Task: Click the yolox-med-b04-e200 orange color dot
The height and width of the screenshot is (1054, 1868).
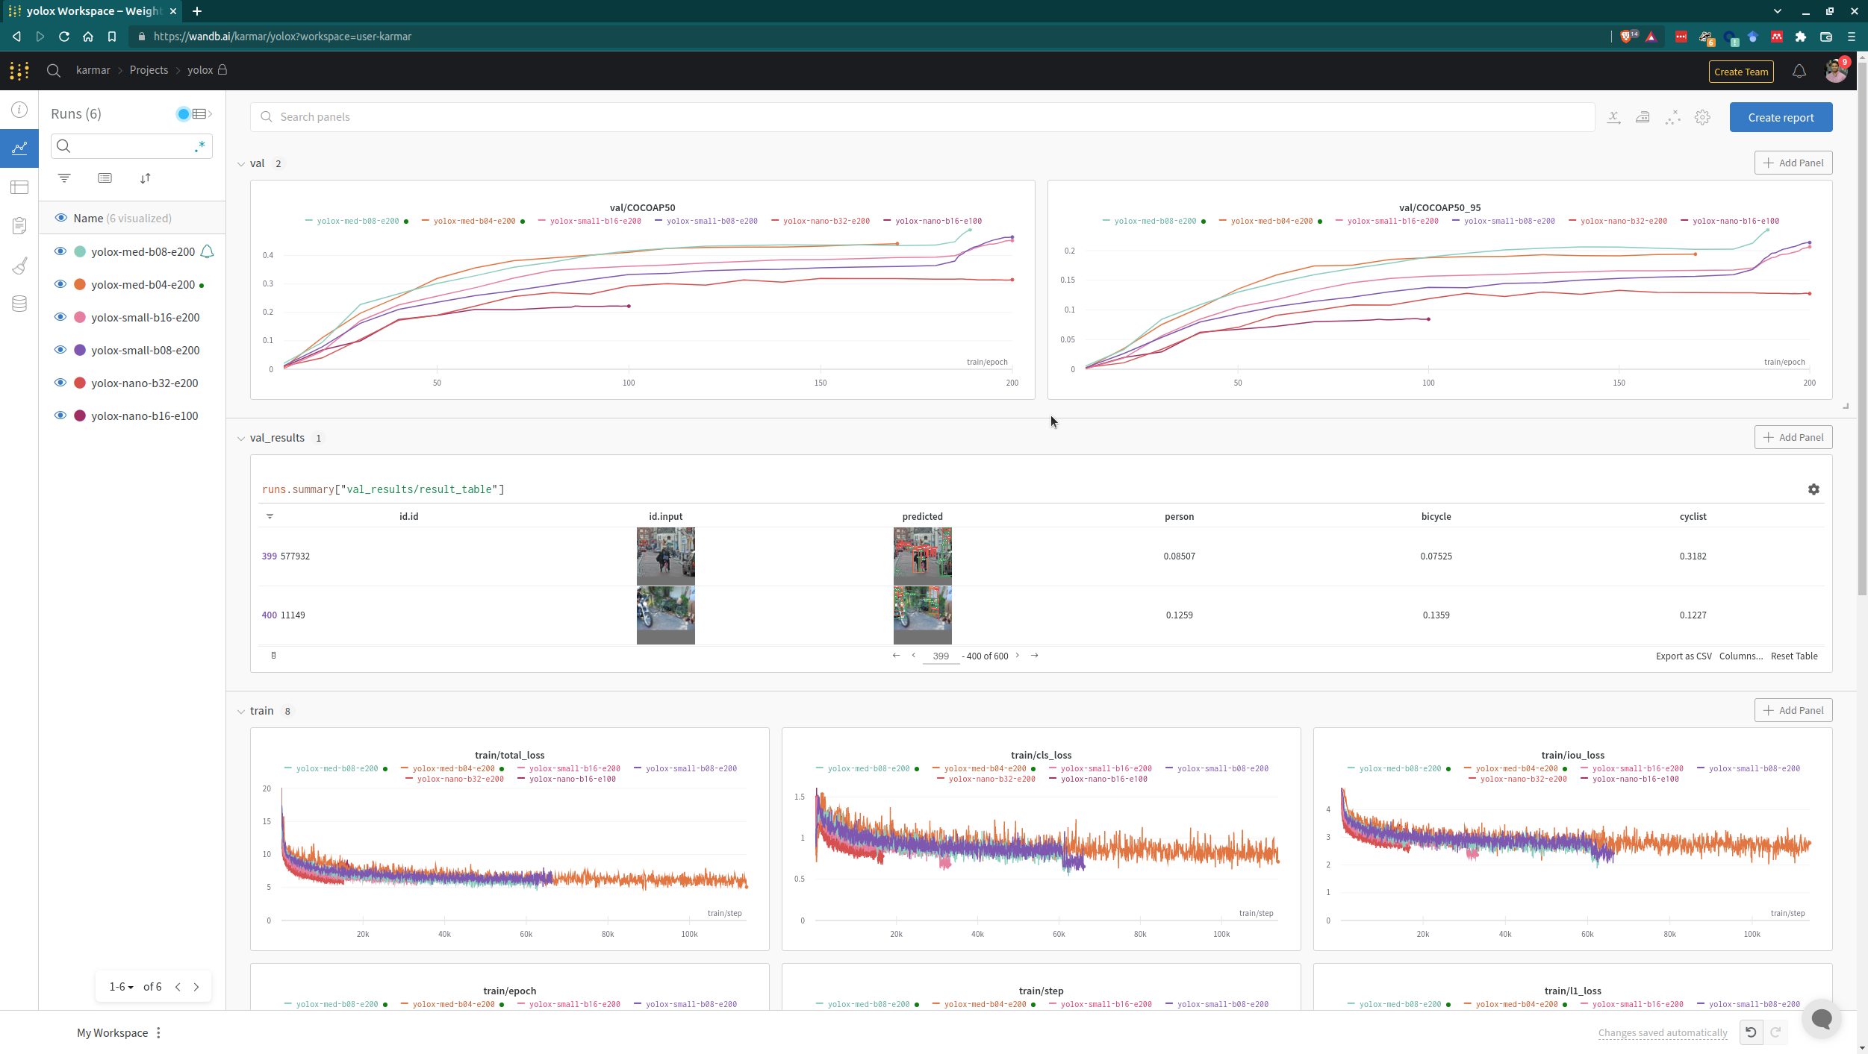Action: pos(80,284)
